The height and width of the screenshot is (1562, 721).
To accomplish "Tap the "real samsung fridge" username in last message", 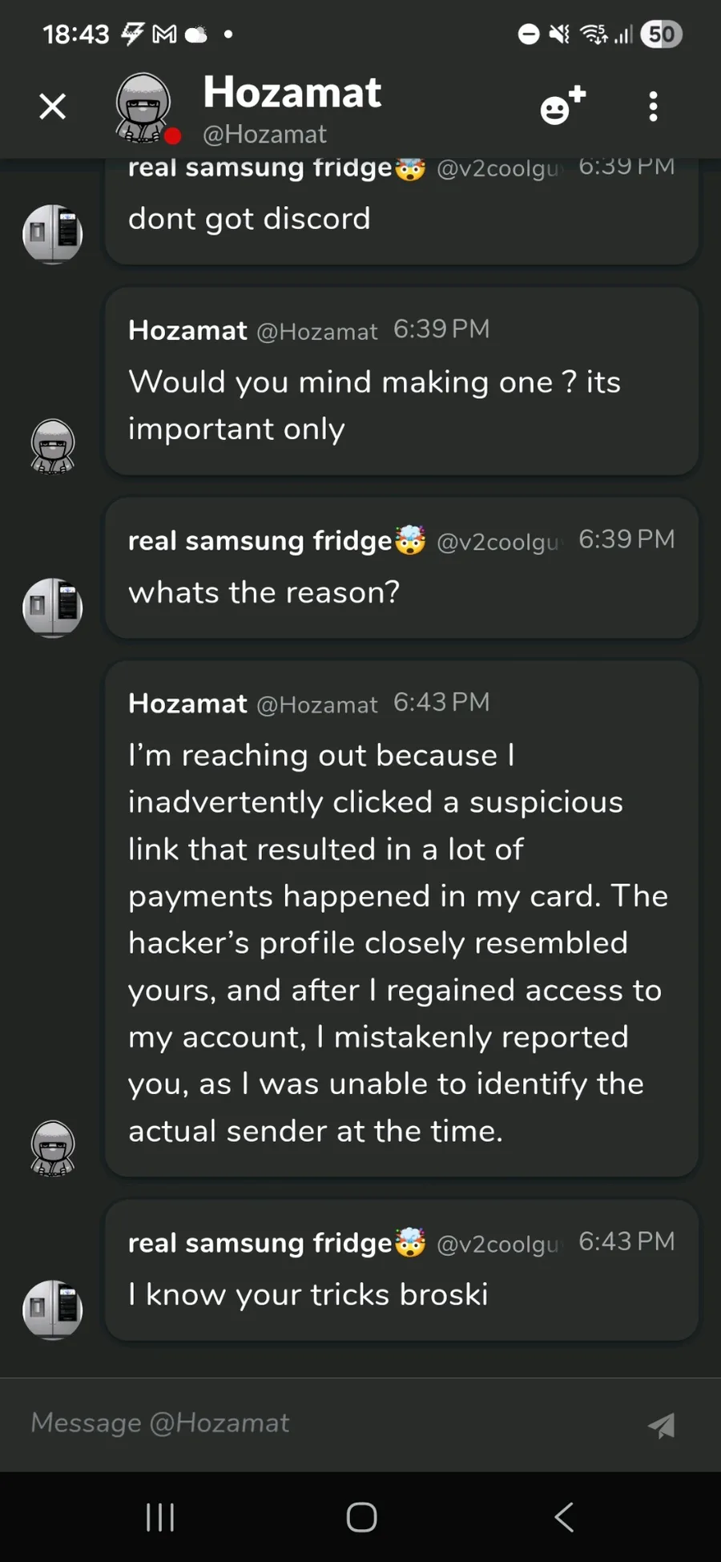I will (x=260, y=1243).
